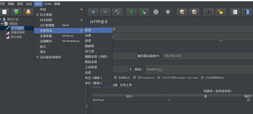The width and height of the screenshot is (253, 114).
Task: Click Start no pauses toolbar icon
Action: coord(144,12)
